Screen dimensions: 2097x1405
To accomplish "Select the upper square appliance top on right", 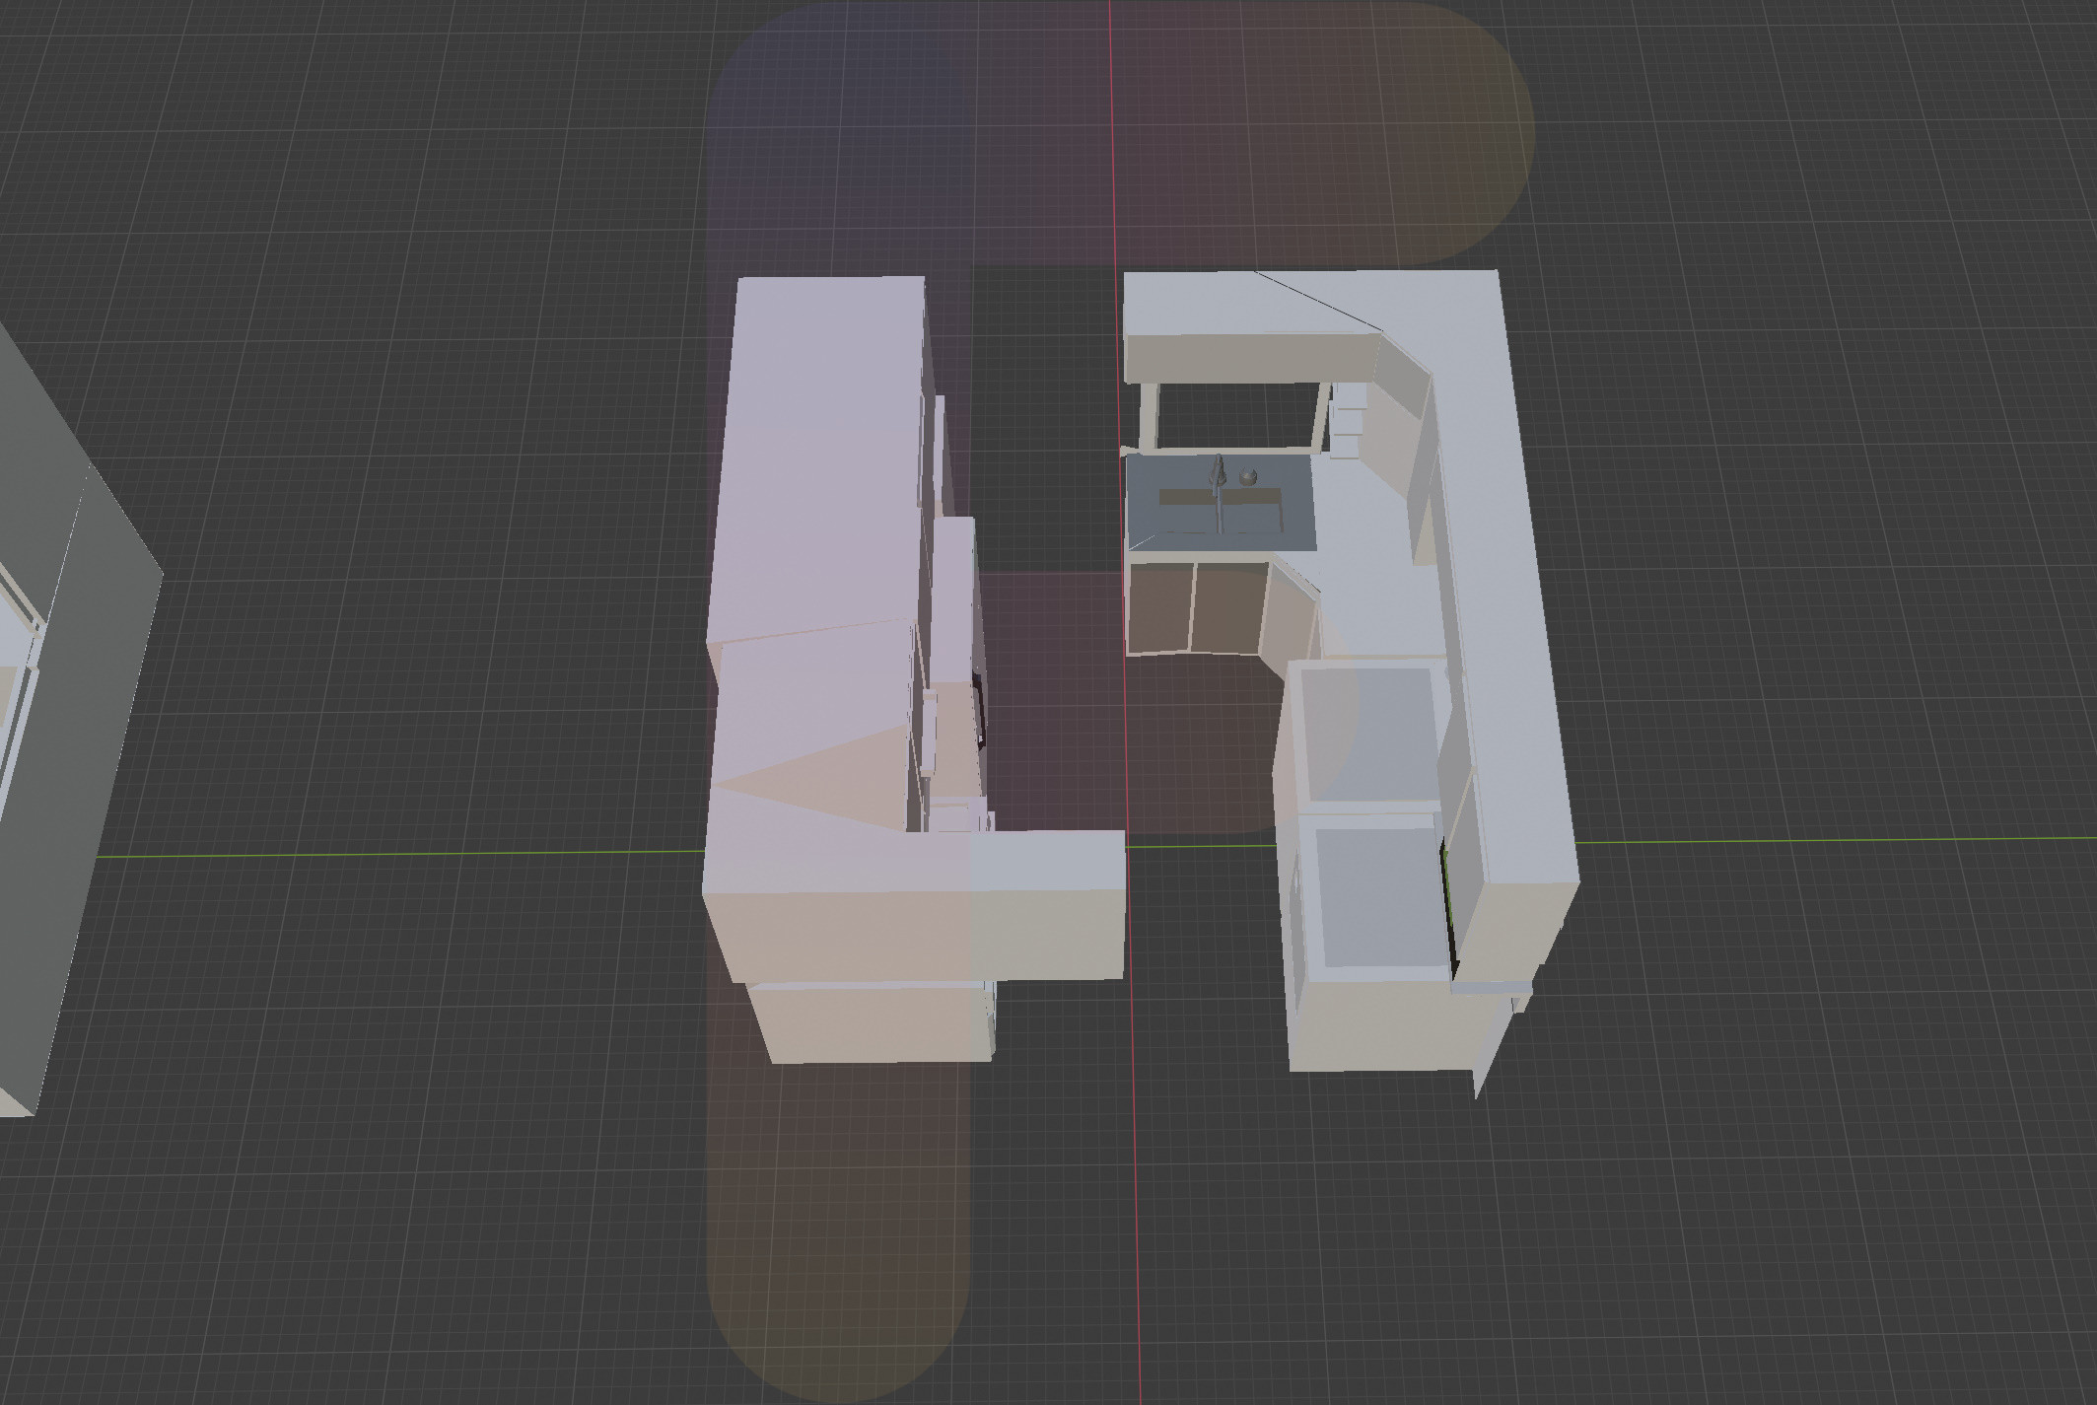I will 1368,735.
